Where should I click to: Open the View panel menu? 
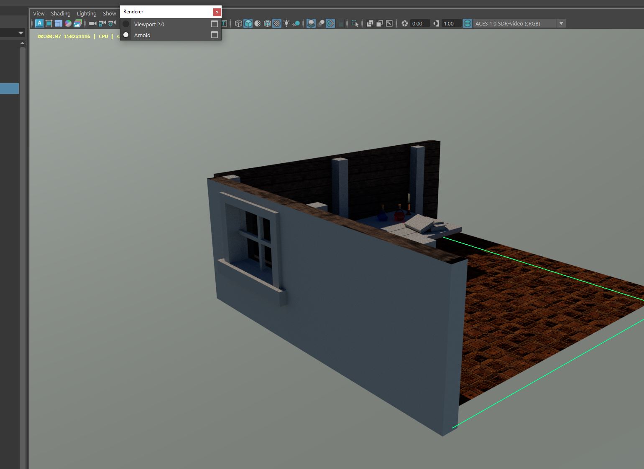tap(39, 13)
